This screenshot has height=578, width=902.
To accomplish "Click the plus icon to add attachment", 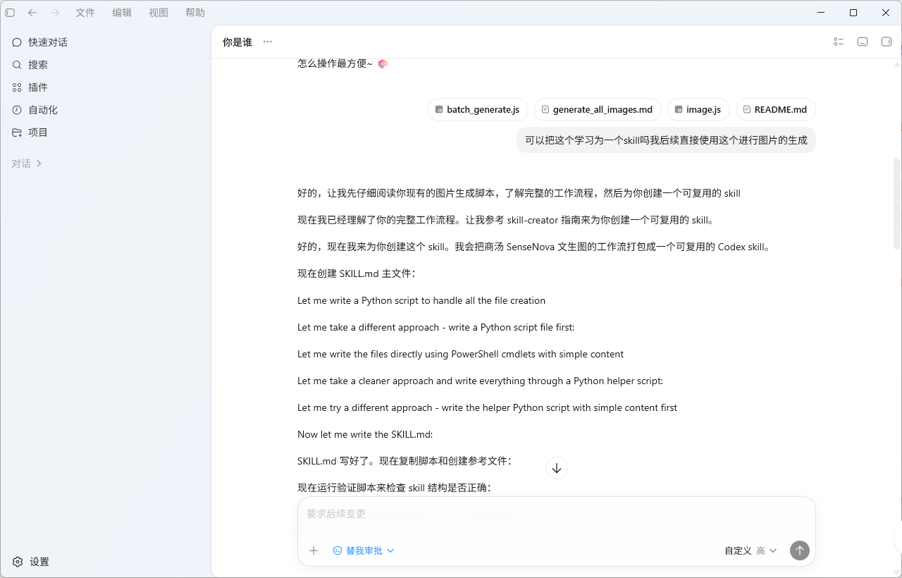I will pos(314,551).
